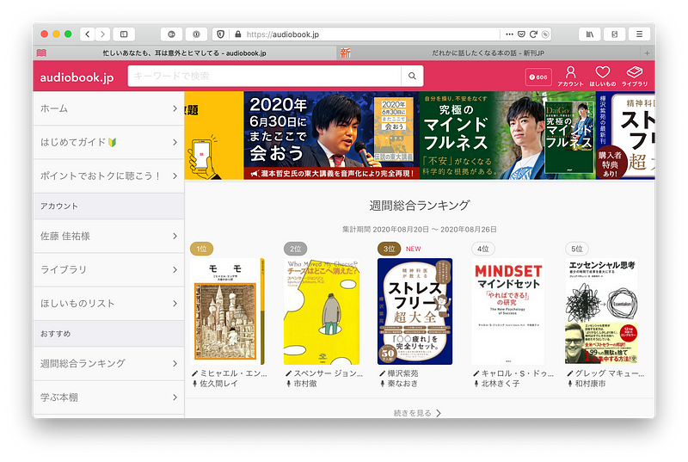
Task: Open はじめてガイド in the sidebar
Action: tap(109, 142)
